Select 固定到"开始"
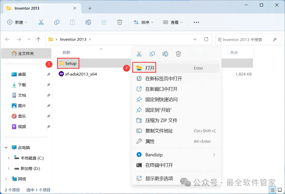Screen dimensions: 285x194 click(x=176, y=110)
